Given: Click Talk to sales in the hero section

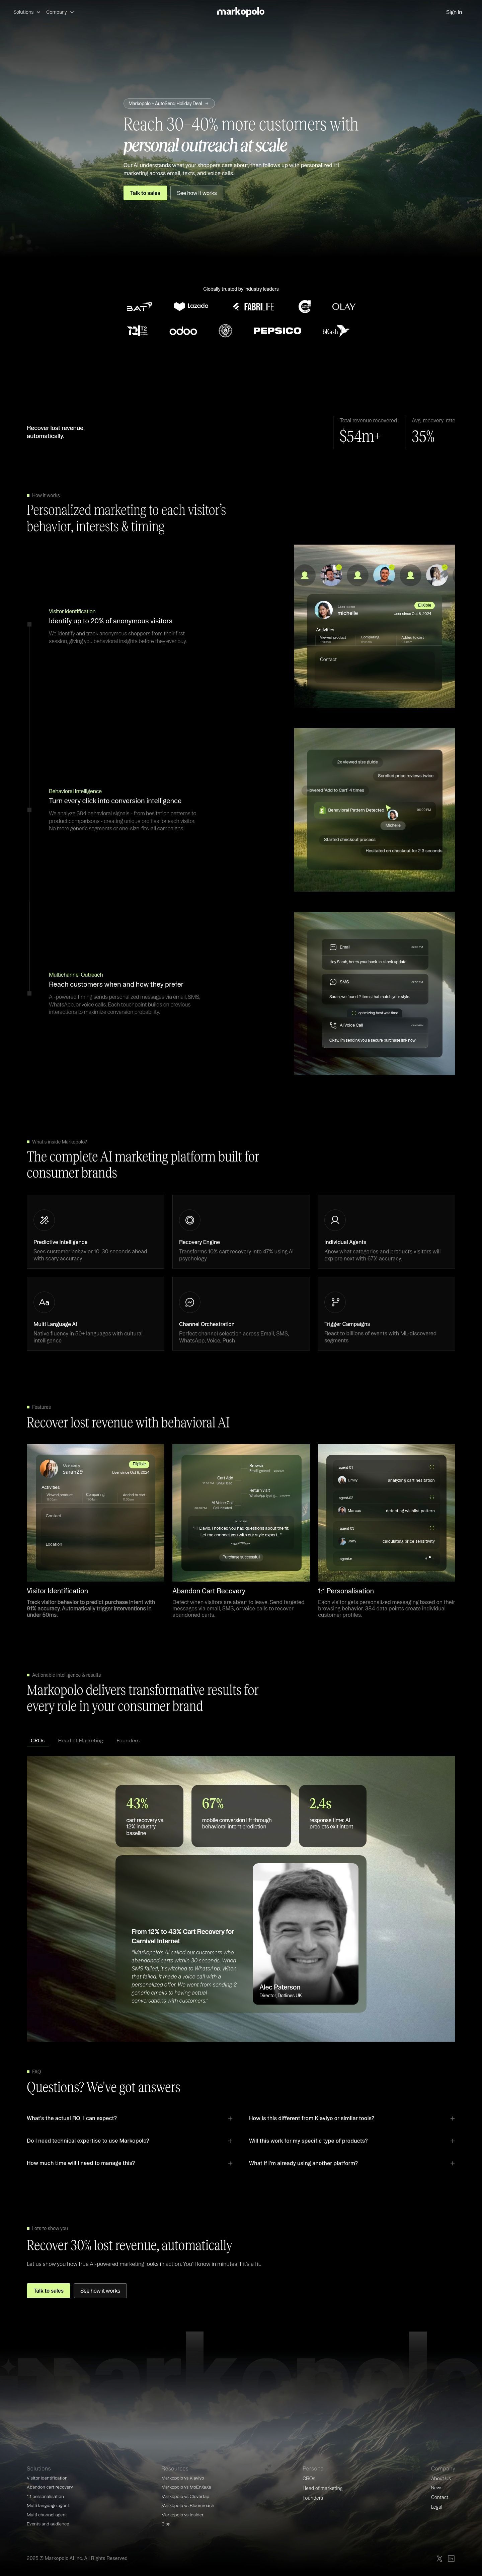Looking at the screenshot, I should click(145, 193).
